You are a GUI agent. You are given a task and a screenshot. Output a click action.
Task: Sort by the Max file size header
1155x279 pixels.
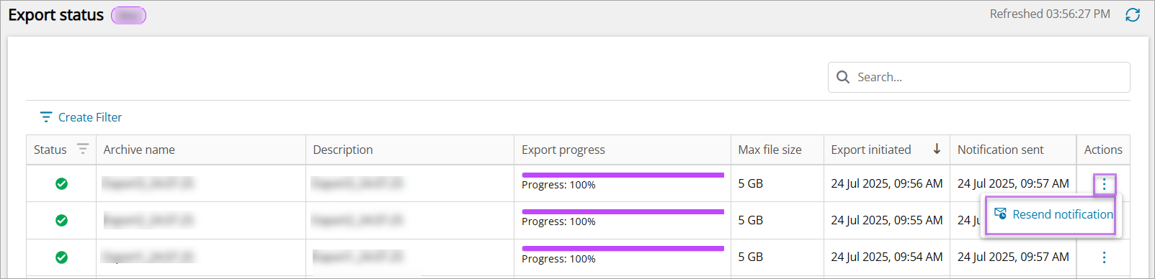tap(770, 150)
